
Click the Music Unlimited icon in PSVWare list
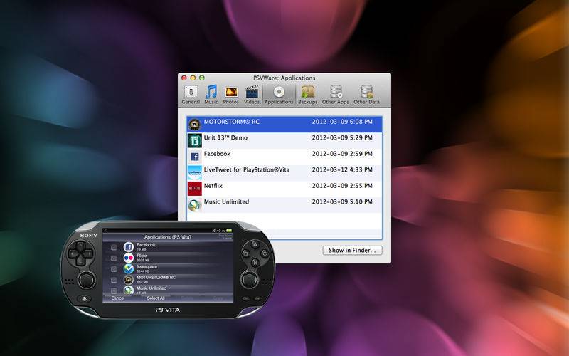pos(194,204)
